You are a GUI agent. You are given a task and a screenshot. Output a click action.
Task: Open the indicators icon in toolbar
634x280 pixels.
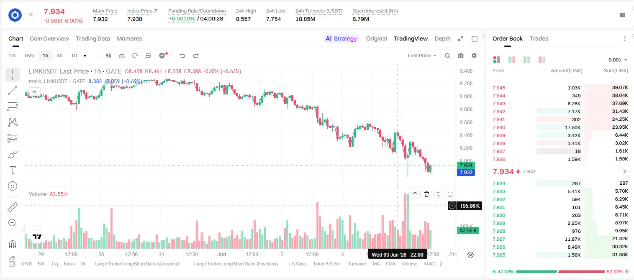tap(122, 56)
